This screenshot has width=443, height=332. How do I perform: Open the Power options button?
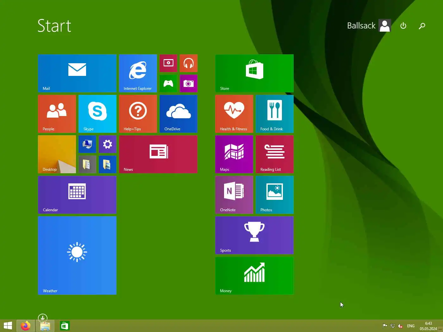(403, 26)
